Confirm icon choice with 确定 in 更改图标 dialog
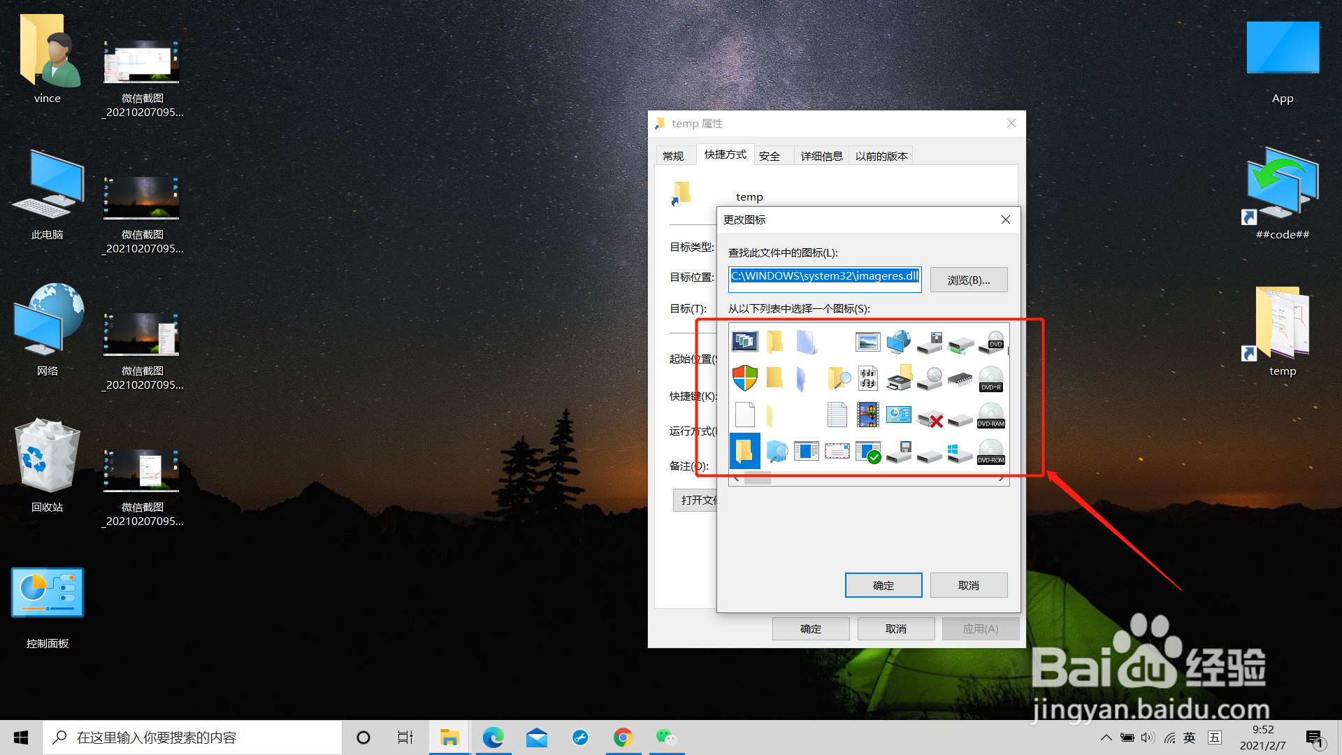Viewport: 1342px width, 755px height. [x=883, y=585]
